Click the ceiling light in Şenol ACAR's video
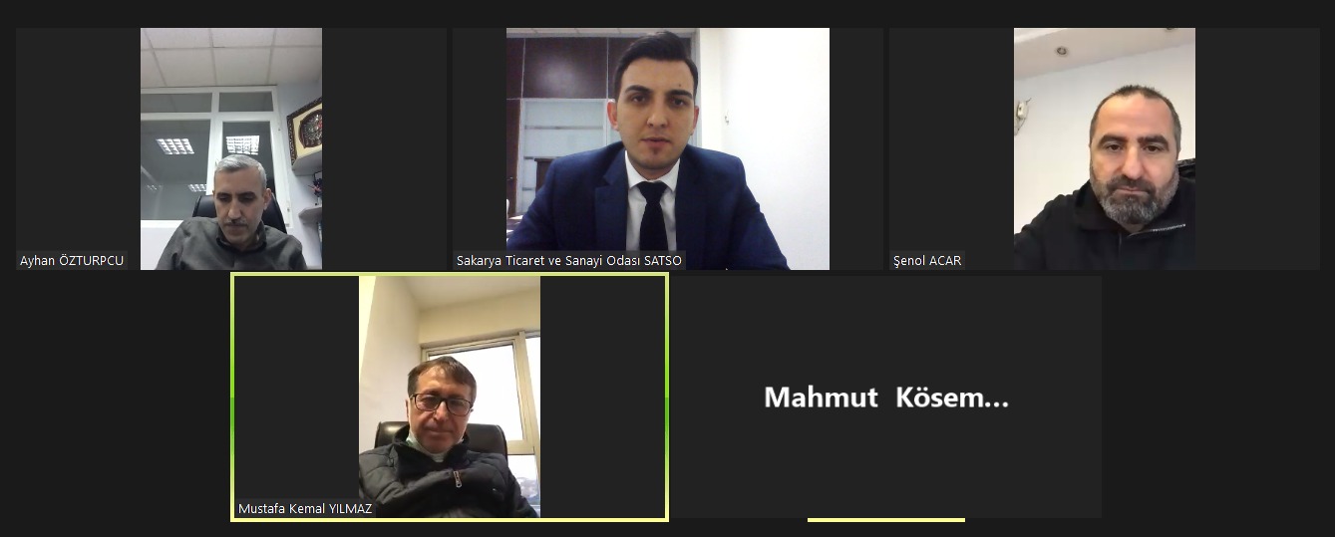The image size is (1335, 537). pos(1062,50)
